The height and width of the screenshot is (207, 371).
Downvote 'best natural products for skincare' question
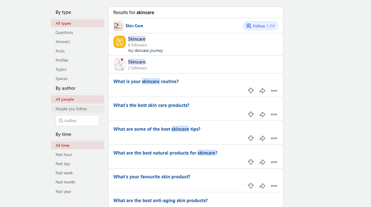point(251,162)
